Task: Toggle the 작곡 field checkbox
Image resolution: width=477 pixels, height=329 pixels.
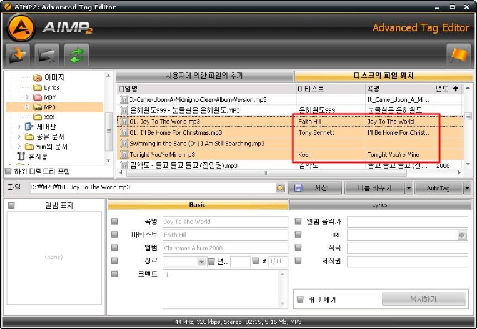Action: 298,248
